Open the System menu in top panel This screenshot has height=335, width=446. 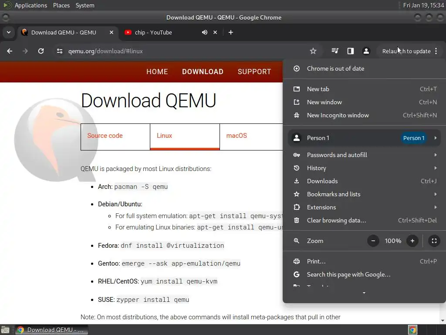[x=85, y=5]
